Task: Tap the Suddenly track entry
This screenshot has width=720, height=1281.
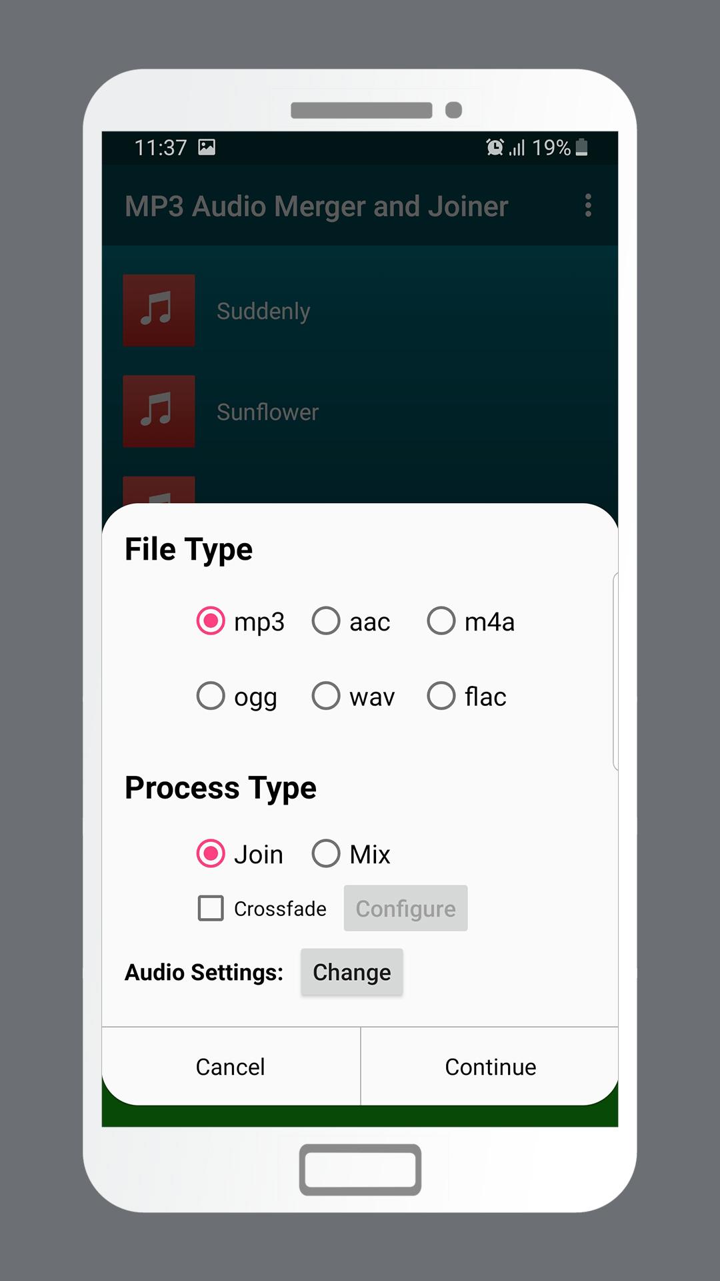Action: (263, 310)
